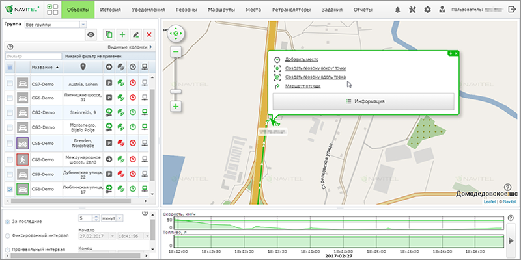The image size is (521, 260).
Task: Expand the "Видимые колонки" columns menu
Action: click(x=129, y=47)
